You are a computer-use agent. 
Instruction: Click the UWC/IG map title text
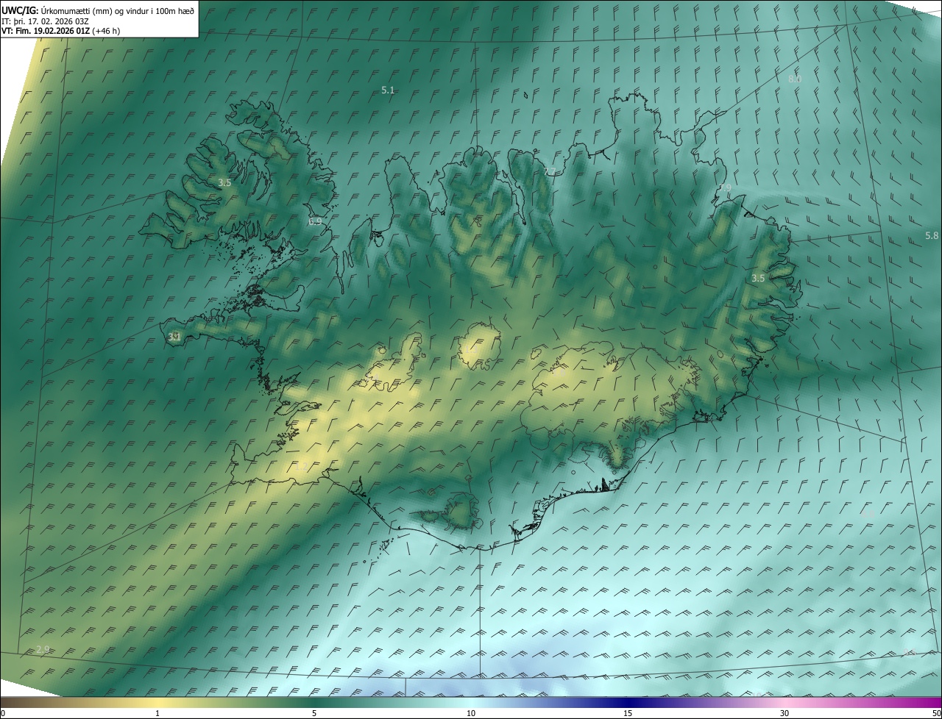pos(99,10)
